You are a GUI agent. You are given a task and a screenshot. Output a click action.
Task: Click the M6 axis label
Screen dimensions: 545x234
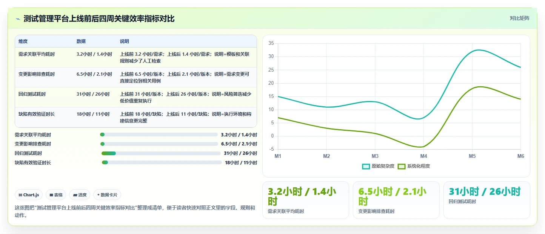[520, 156]
